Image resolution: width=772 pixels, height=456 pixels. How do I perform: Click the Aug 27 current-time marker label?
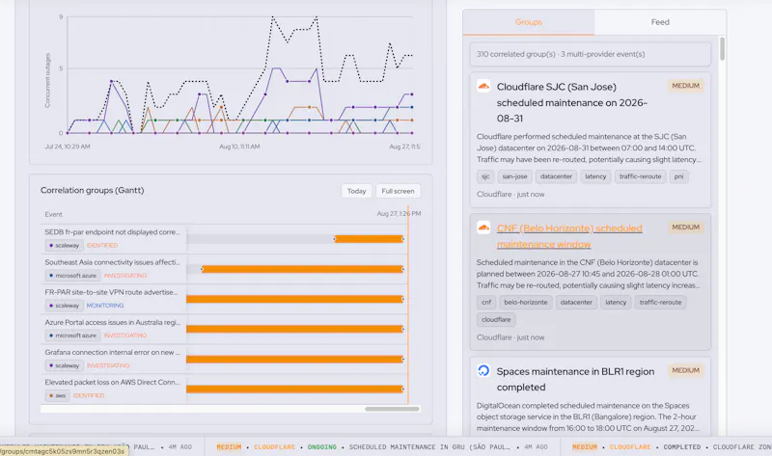pyautogui.click(x=399, y=213)
